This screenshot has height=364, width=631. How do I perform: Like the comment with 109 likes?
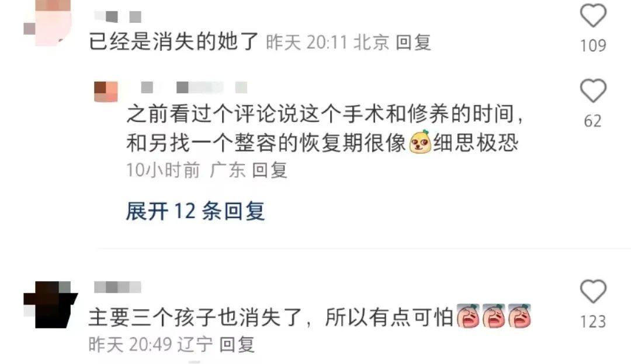coord(593,15)
